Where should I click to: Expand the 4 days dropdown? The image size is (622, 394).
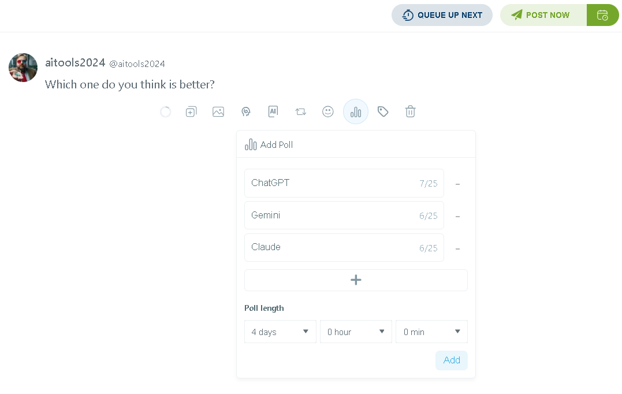click(280, 332)
